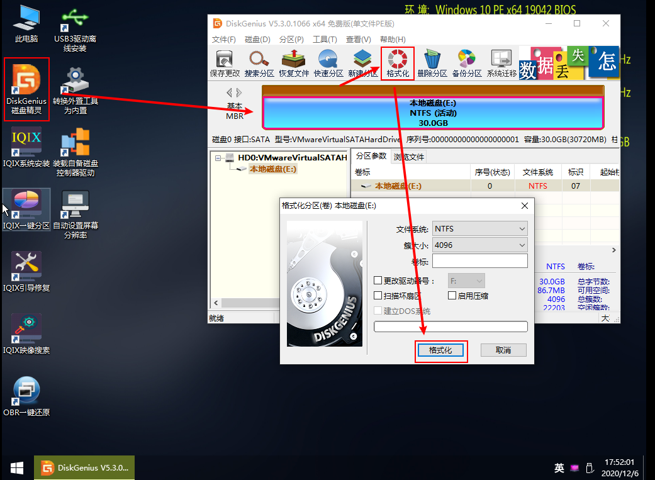Click the 卷标 volume label input field
Viewport: 655px width, 480px height.
pos(479,261)
